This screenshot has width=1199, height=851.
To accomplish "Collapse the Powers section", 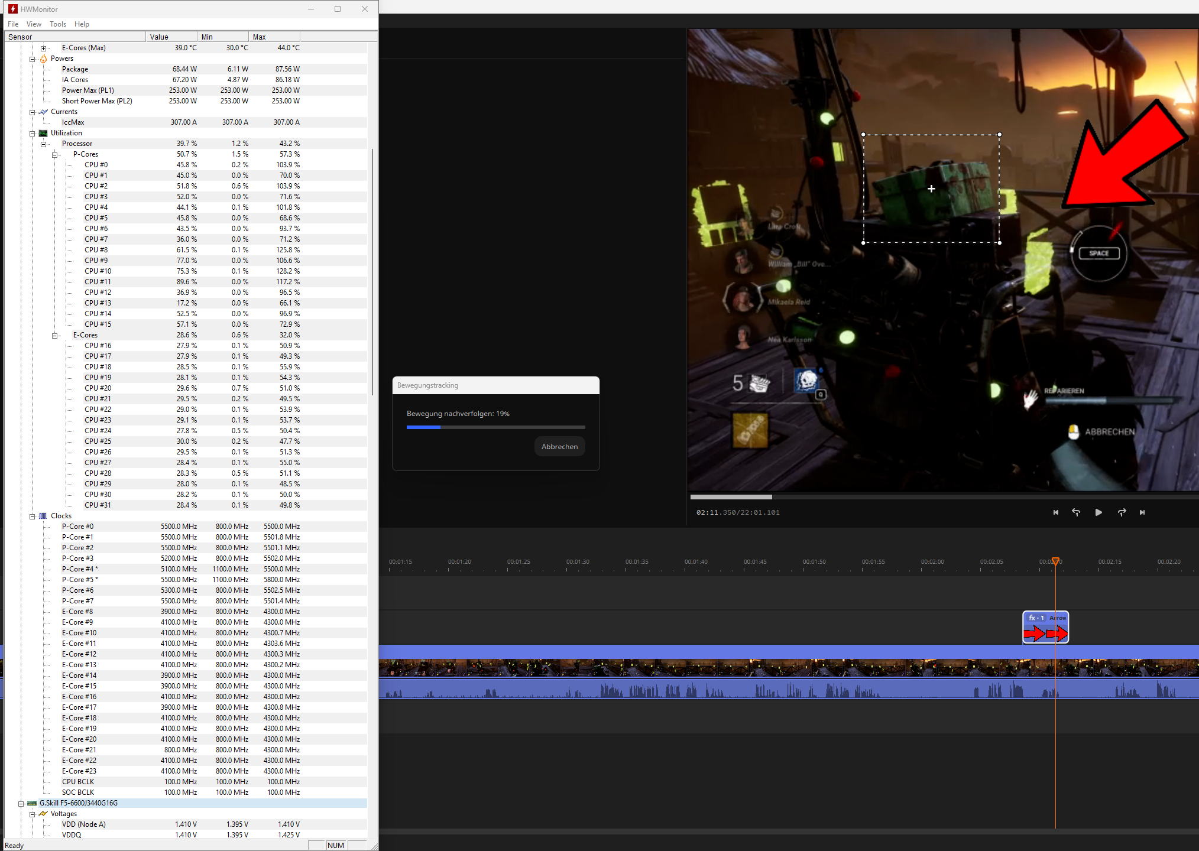I will (x=32, y=59).
